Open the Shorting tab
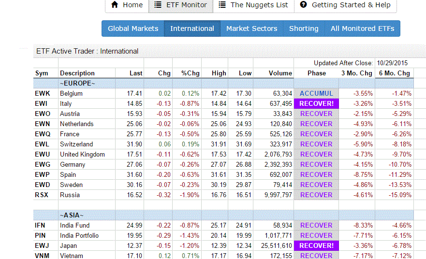 [304, 29]
